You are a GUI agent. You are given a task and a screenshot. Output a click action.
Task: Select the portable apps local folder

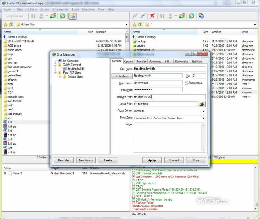click(x=16, y=97)
